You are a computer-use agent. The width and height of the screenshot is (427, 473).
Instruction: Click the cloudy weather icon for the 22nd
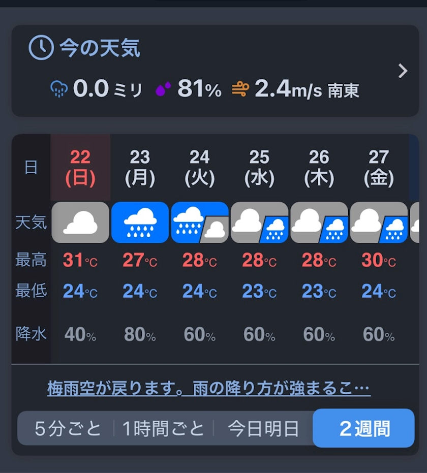coord(80,223)
